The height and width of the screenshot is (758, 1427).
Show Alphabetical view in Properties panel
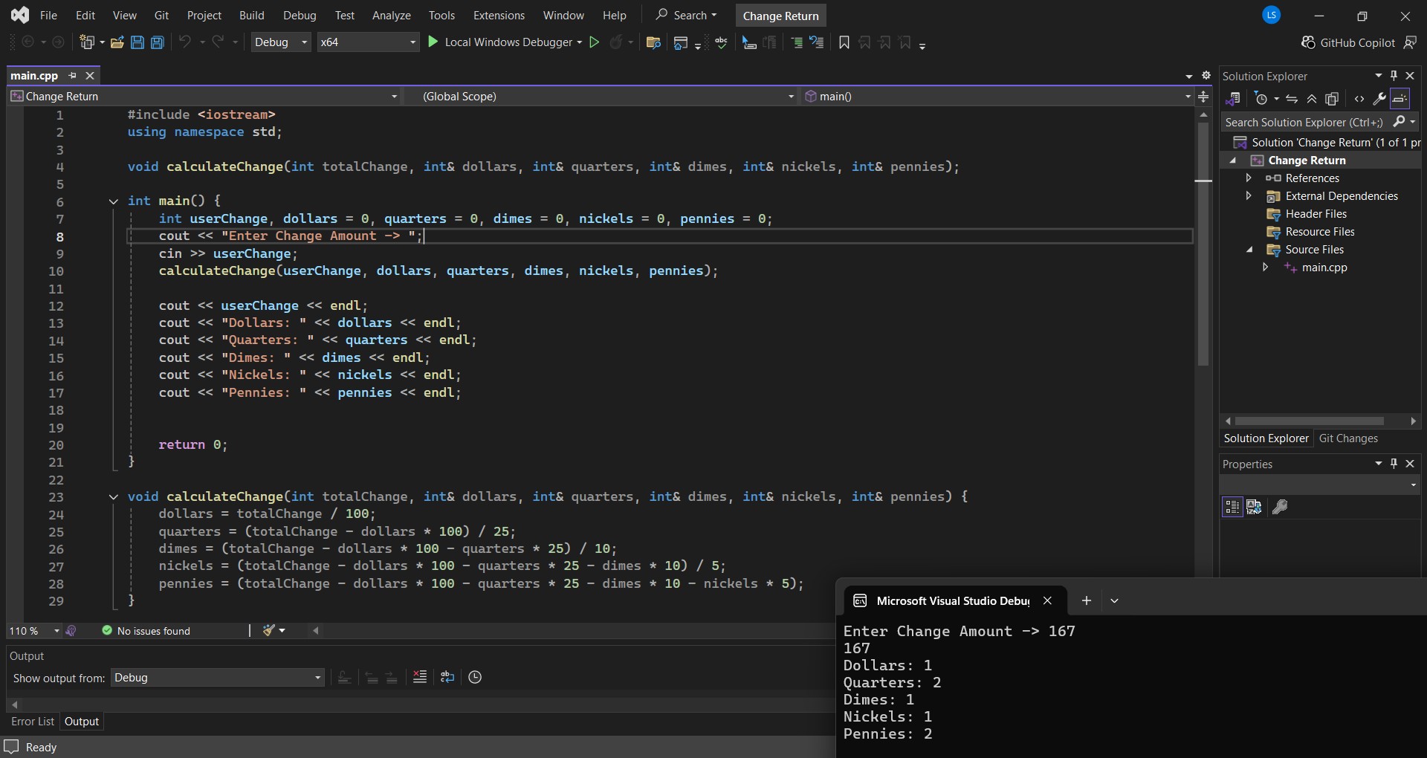click(x=1254, y=507)
